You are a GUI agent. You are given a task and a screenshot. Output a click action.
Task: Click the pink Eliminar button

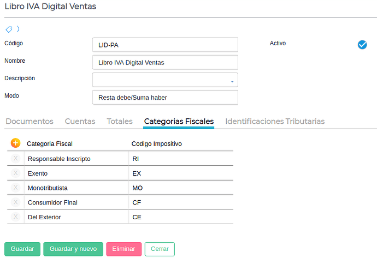[x=123, y=249]
